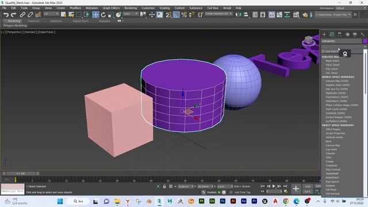The image size is (368, 207).
Task: Open Blender from the Windows taskbar
Action: pyautogui.click(x=149, y=201)
